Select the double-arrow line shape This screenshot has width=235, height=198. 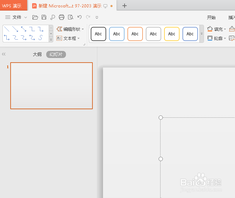[24, 29]
